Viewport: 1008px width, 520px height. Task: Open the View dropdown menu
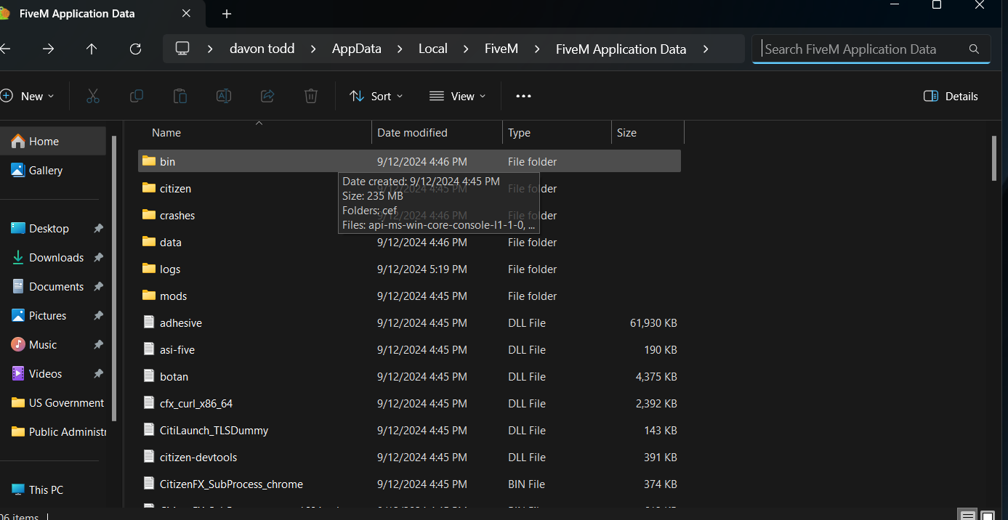457,96
